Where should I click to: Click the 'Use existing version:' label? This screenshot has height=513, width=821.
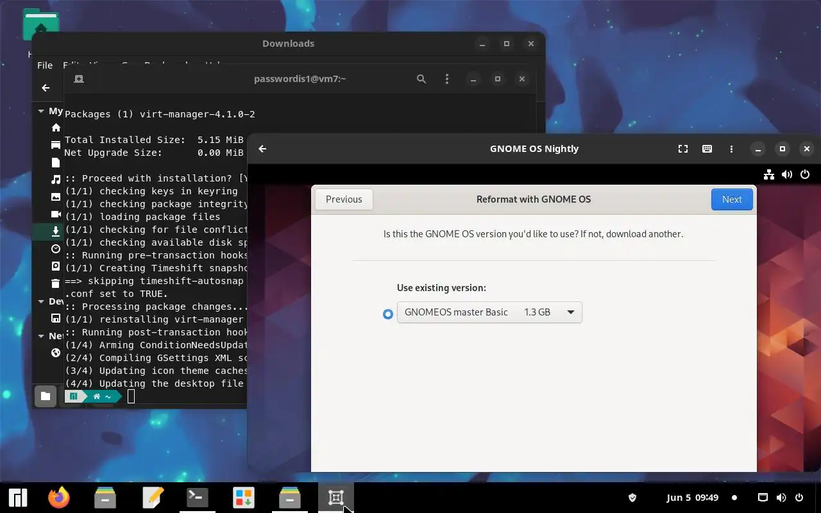441,288
